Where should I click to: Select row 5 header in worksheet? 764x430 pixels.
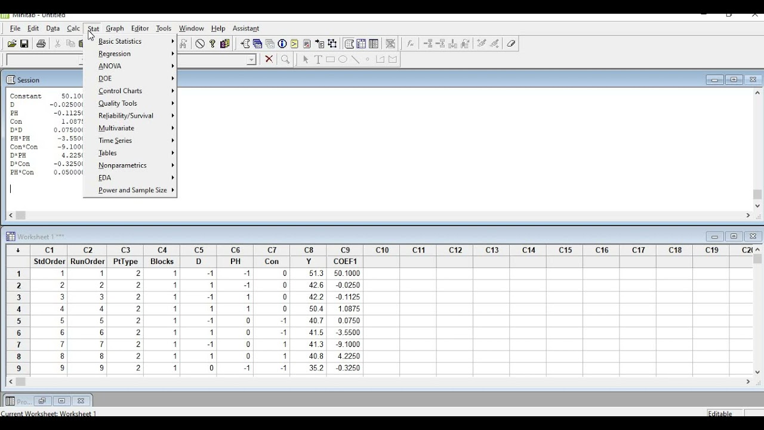[x=19, y=321]
